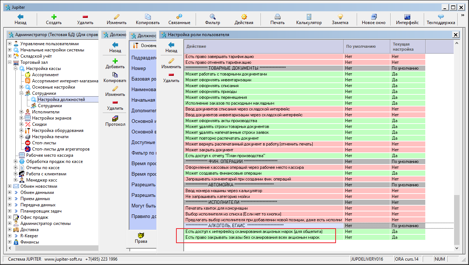Screen dimensions: 469x265
Task: Select row Ввод номера машины через калькулятор
Action: [305, 191]
